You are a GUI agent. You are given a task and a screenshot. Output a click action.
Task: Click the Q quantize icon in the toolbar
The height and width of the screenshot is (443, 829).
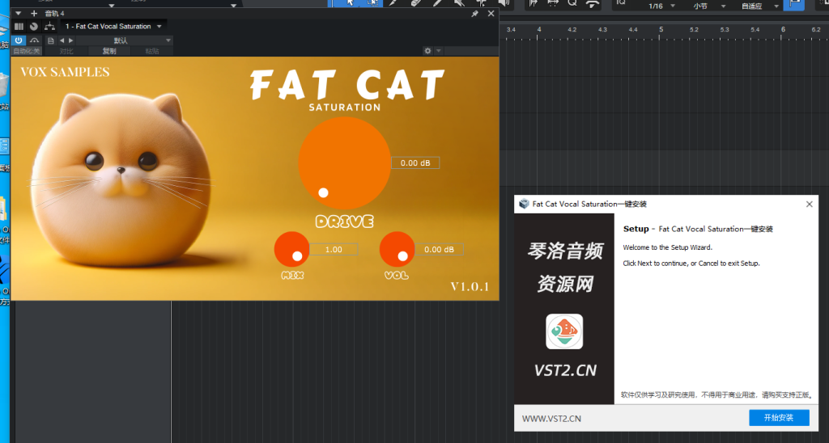point(572,2)
